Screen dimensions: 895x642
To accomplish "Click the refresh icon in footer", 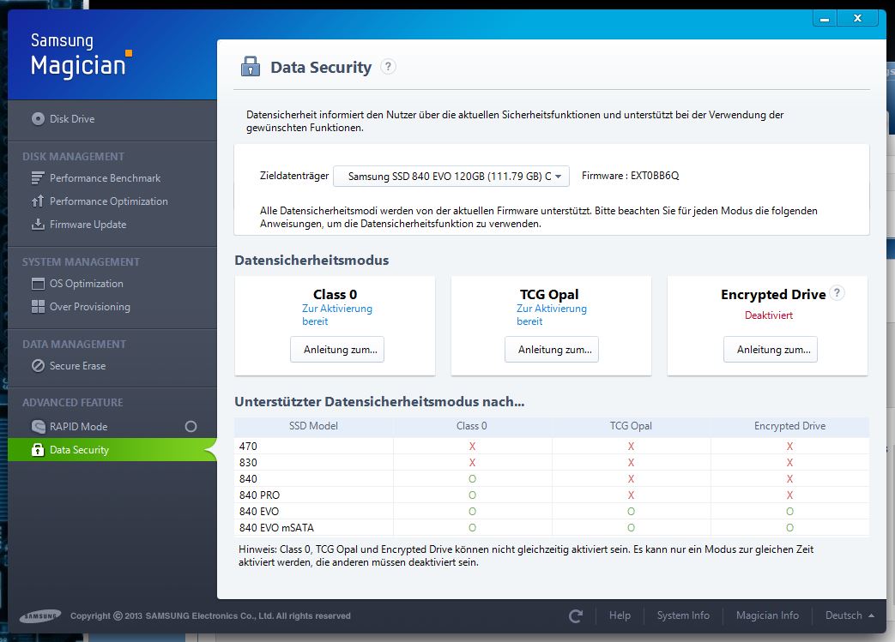I will click(x=576, y=615).
